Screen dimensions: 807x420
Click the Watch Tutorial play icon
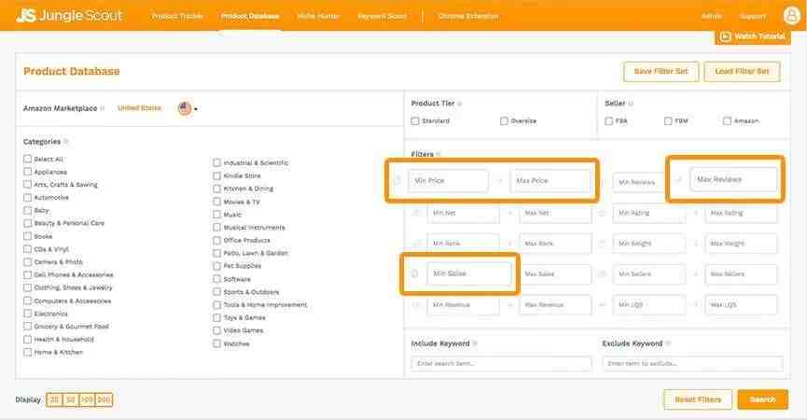tap(725, 36)
